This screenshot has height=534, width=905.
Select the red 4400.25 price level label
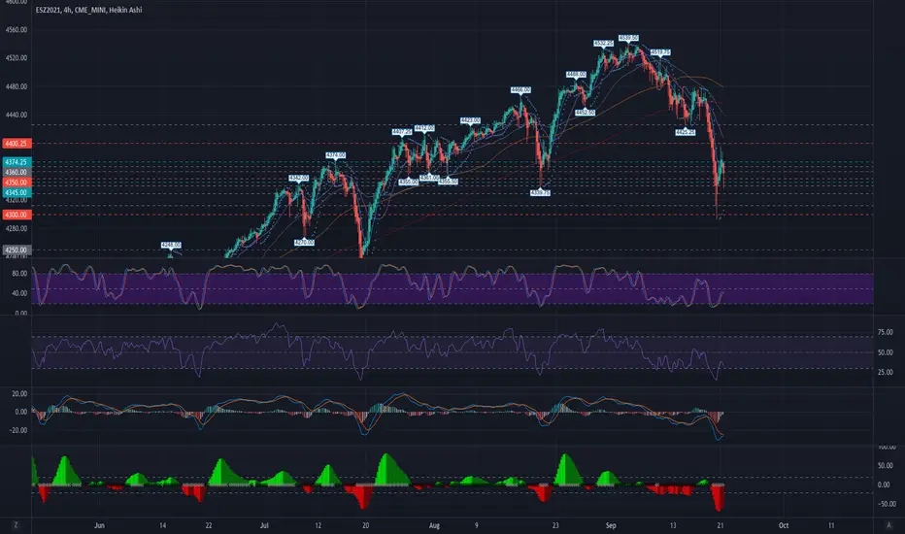pyautogui.click(x=17, y=143)
